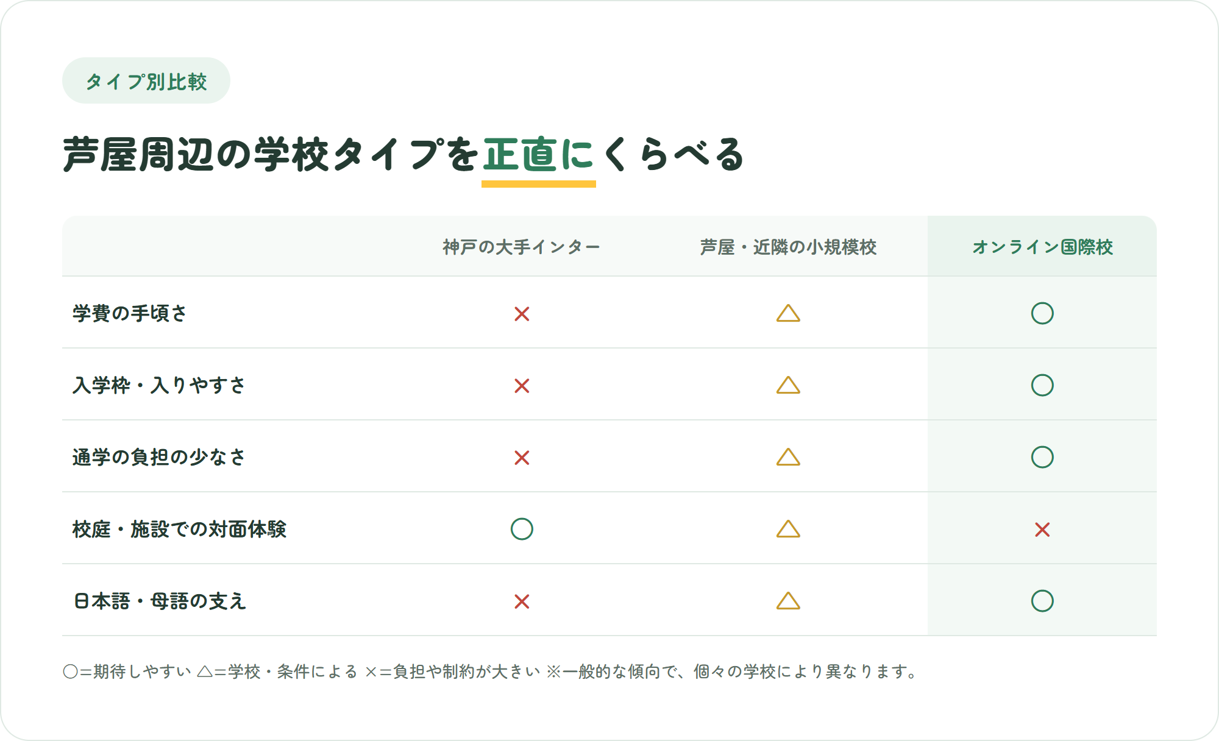This screenshot has height=741, width=1219.
Task: Click the legend footnote starting with 〇=期待しやすい
Action: point(491,672)
